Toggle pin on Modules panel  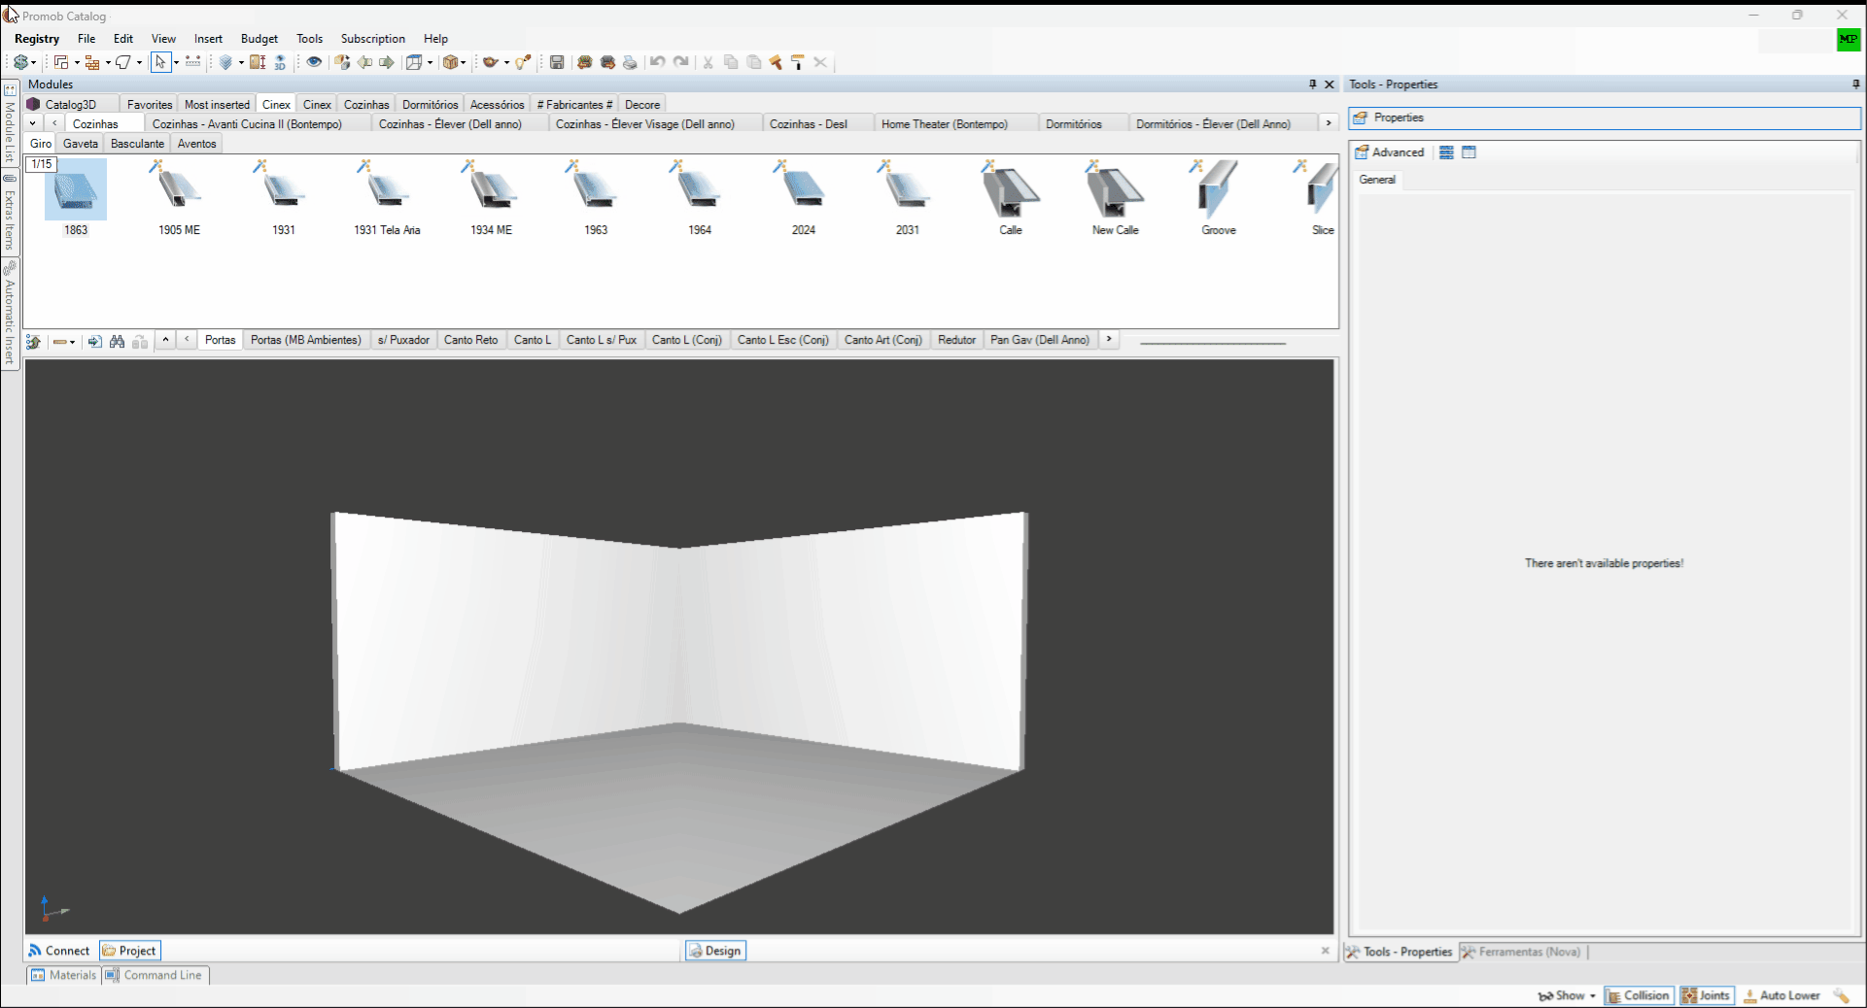point(1312,84)
